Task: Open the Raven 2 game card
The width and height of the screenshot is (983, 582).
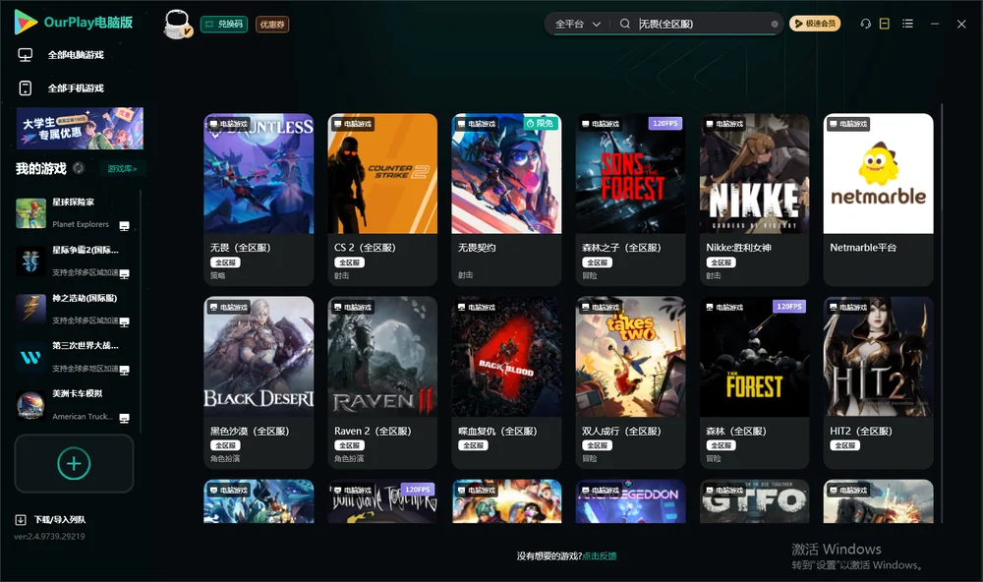Action: tap(382, 382)
